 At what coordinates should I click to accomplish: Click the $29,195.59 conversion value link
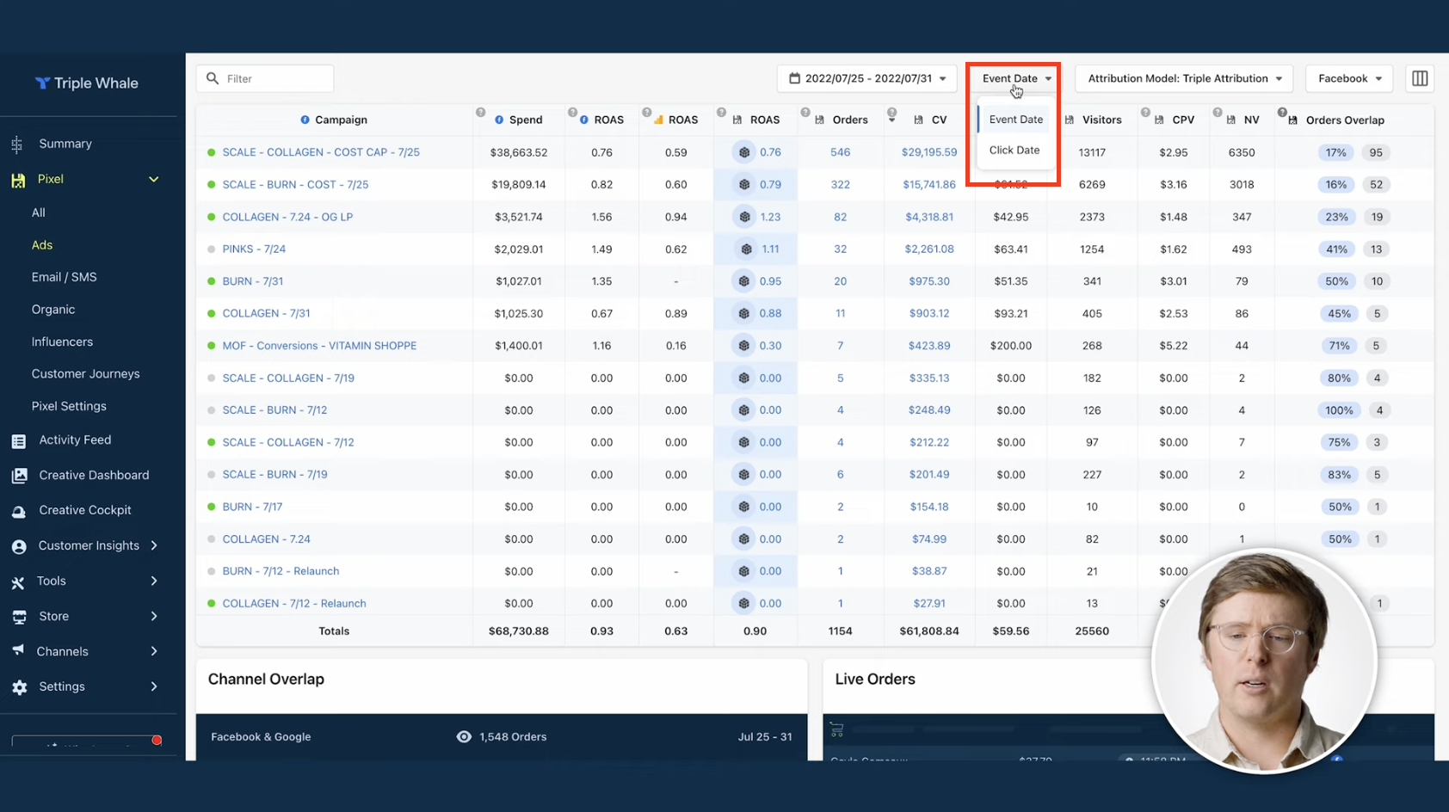[929, 152]
